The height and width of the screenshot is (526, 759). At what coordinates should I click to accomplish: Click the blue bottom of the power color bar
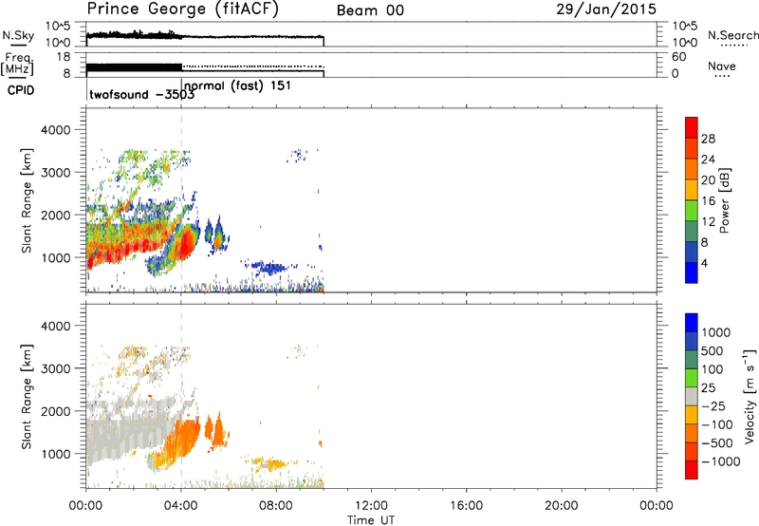[x=692, y=272]
